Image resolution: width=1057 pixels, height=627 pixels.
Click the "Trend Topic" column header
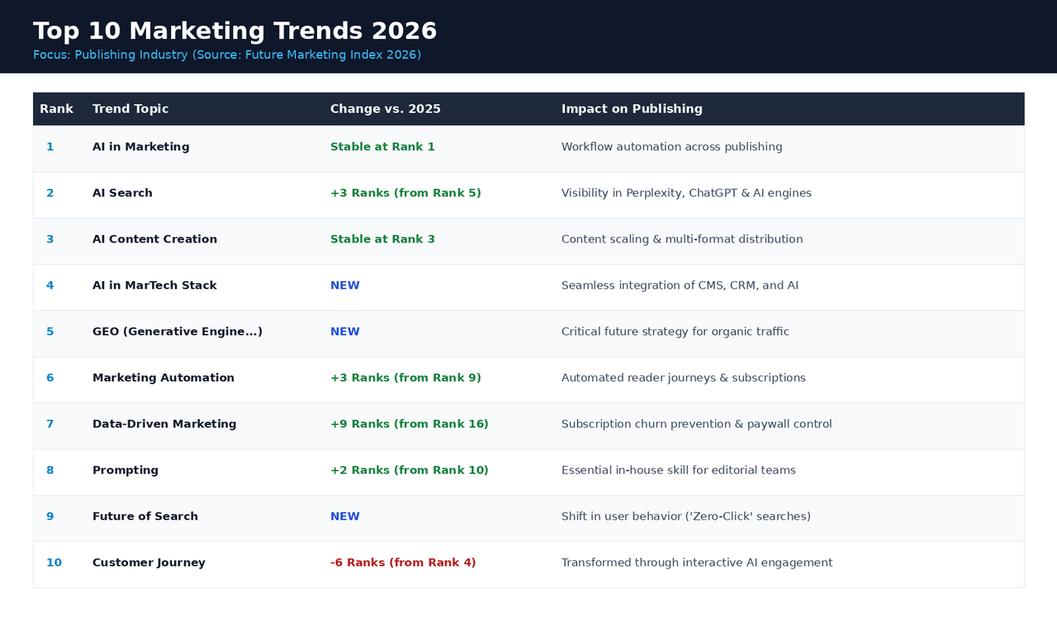(130, 109)
